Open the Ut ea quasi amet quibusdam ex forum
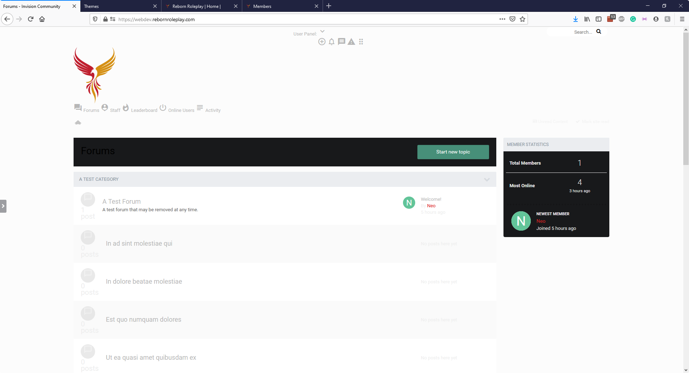 151,357
